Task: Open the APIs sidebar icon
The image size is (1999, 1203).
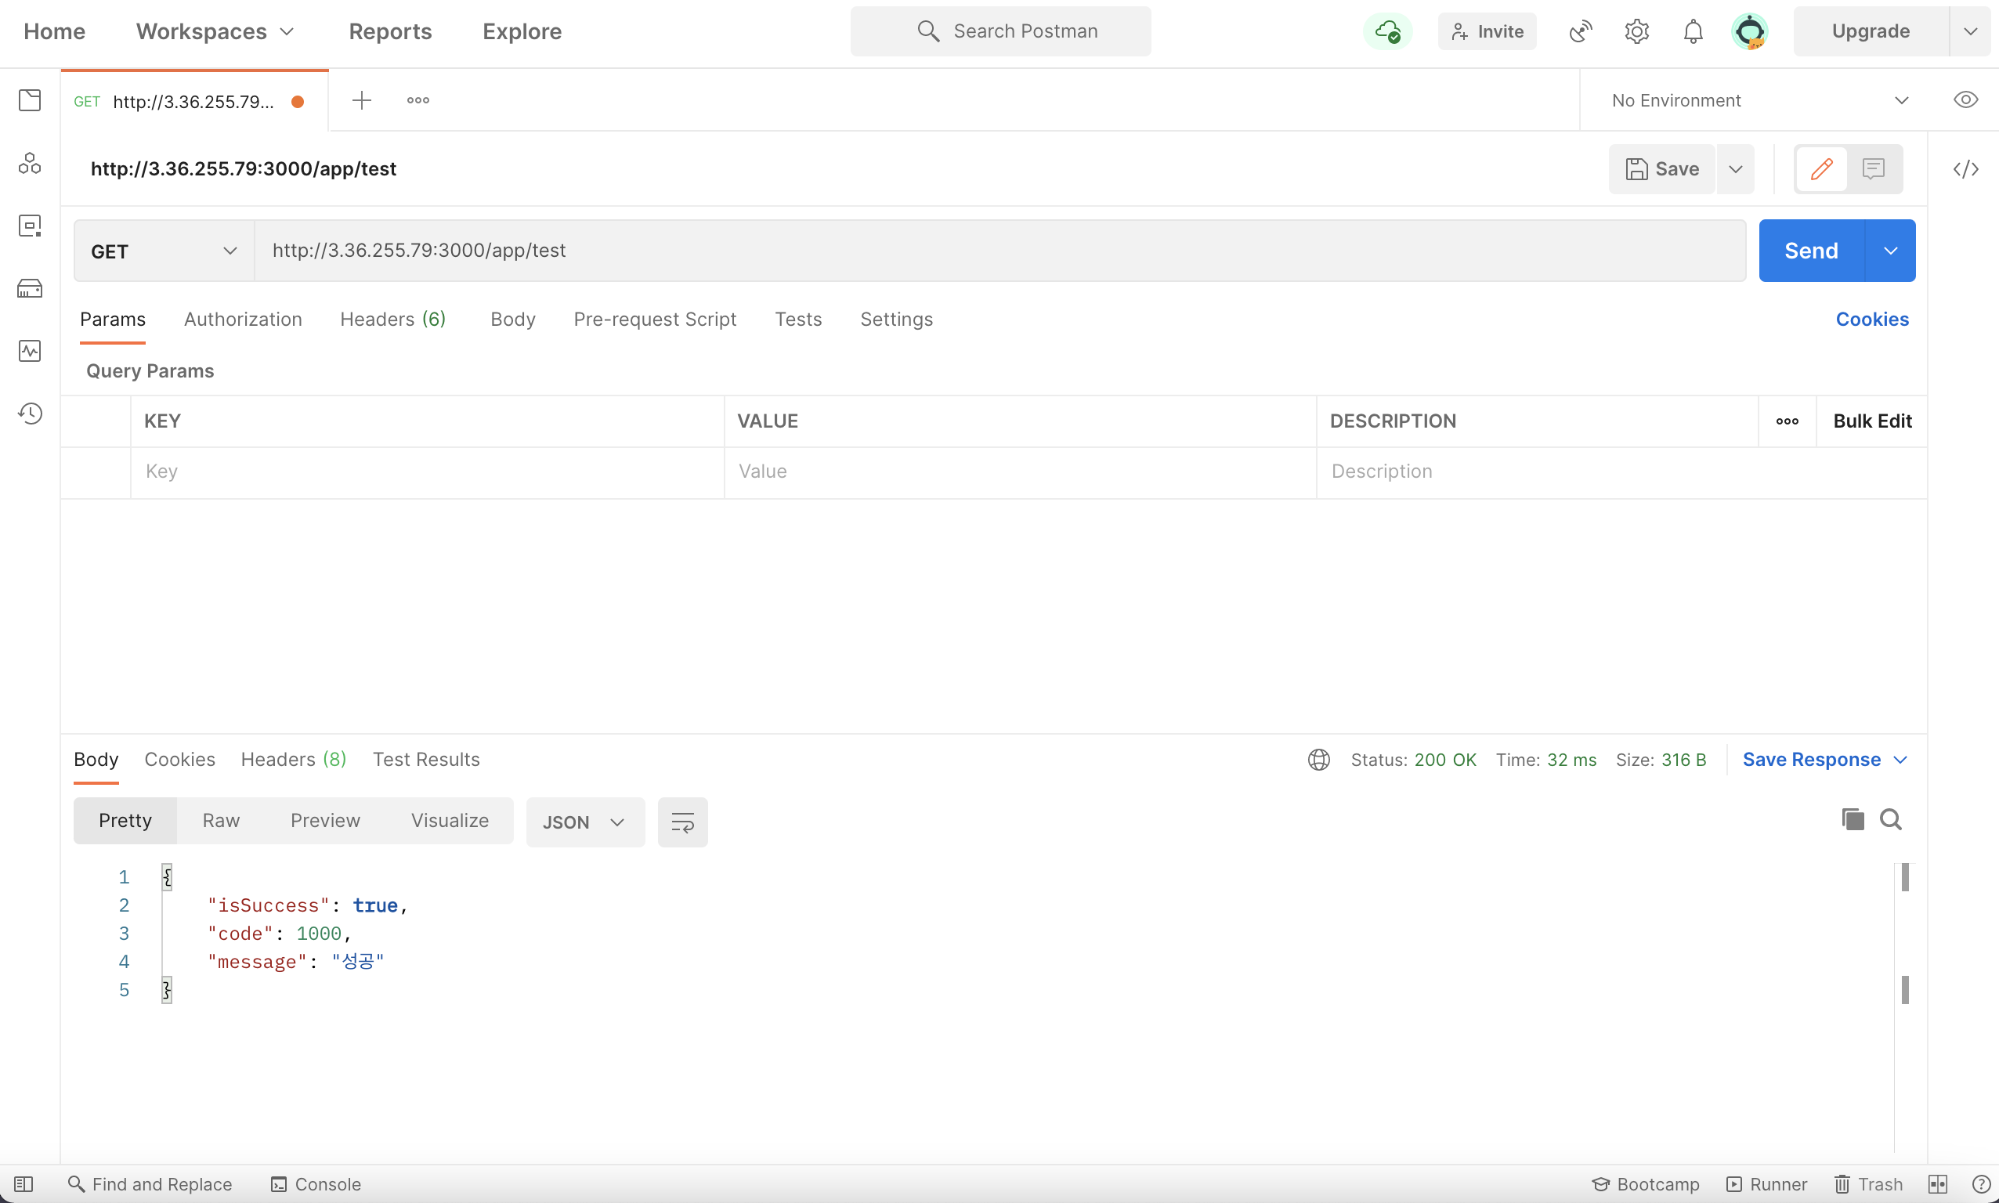Action: (x=30, y=163)
